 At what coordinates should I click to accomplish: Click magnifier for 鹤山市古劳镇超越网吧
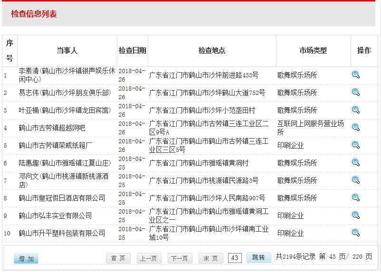[355, 127]
